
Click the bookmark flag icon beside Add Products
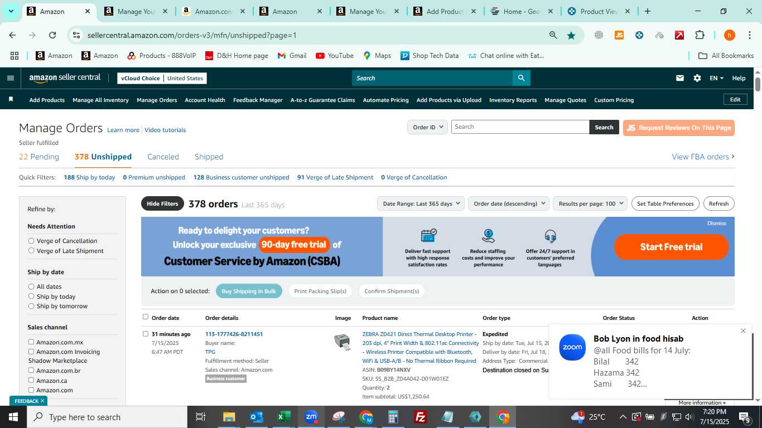tap(11, 99)
